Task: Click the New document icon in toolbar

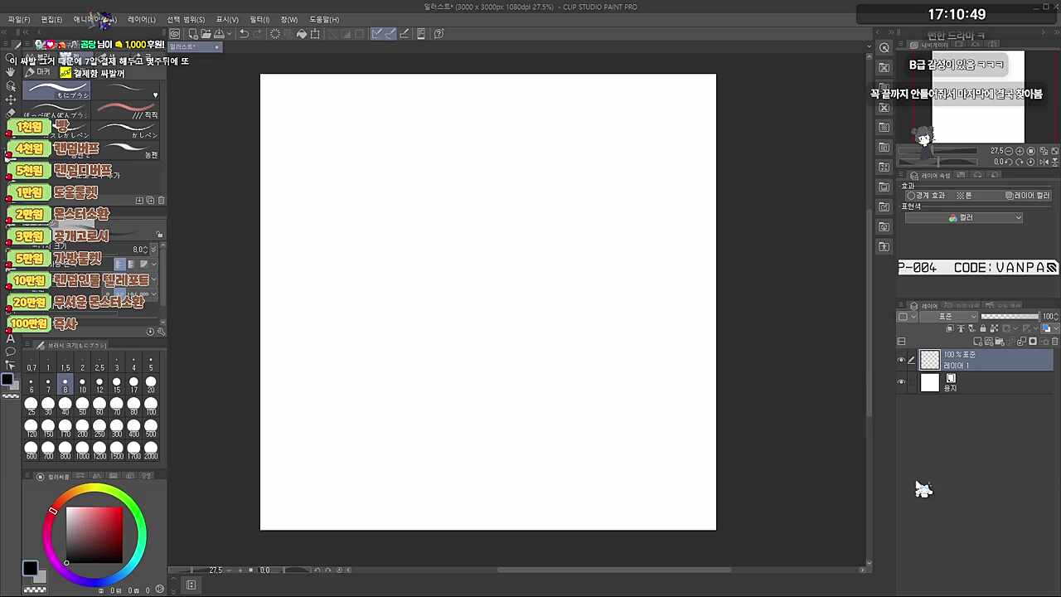Action: coord(192,34)
